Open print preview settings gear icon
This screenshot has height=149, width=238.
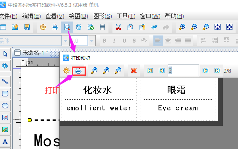click(x=66, y=71)
